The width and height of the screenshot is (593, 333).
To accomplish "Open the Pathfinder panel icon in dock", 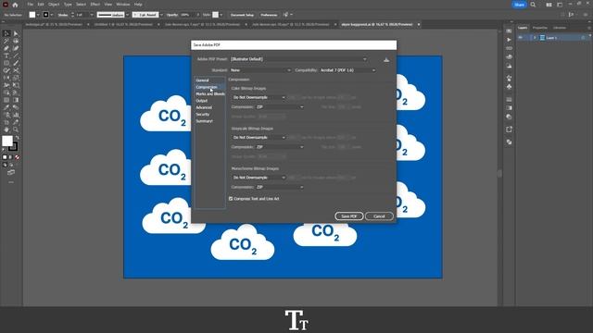I will coord(509,142).
